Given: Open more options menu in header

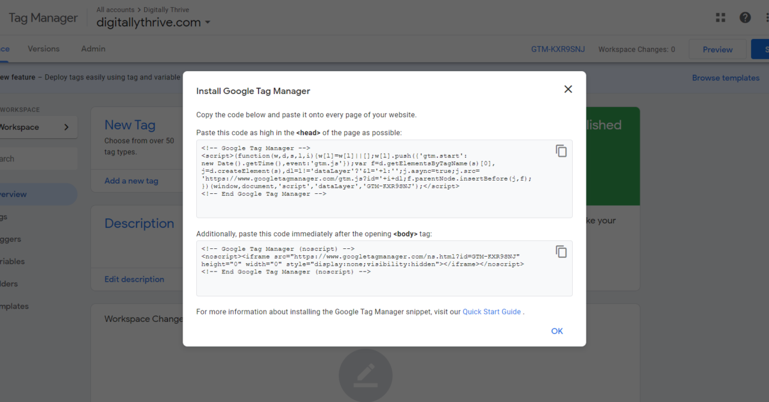Looking at the screenshot, I should [x=766, y=17].
